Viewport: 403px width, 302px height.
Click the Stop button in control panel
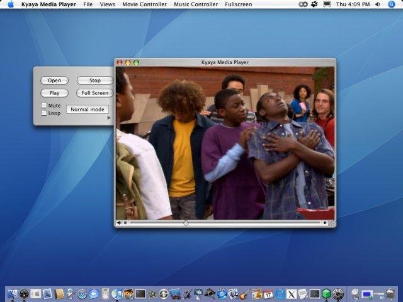tap(95, 81)
